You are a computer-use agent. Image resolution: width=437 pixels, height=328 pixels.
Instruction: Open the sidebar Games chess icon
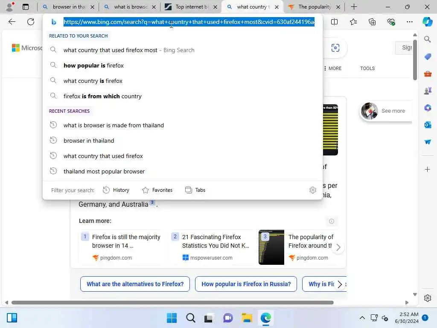coord(428,91)
